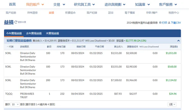Click the $87.93 sale proceeds value
189x110 pixels.
[118, 94]
